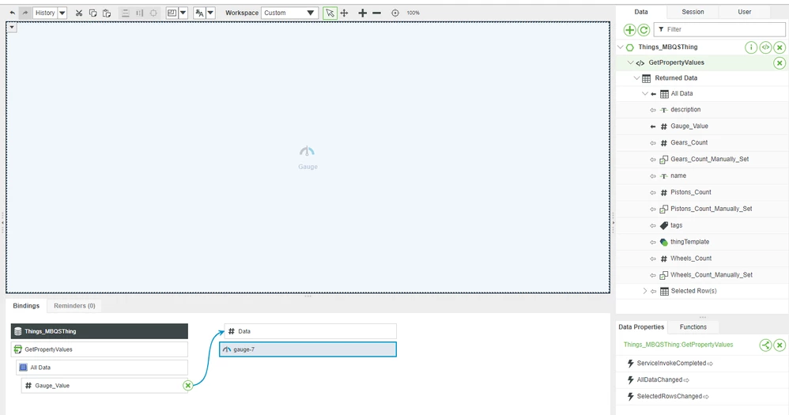Click the share relationships icon
Screen dimensions: 789x415
pos(765,345)
